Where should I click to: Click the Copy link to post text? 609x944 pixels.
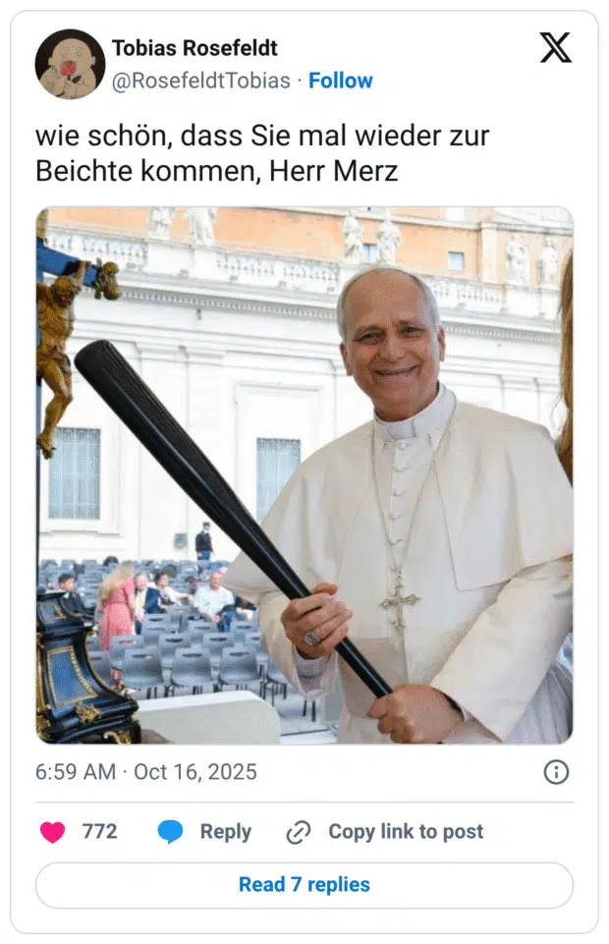(406, 831)
